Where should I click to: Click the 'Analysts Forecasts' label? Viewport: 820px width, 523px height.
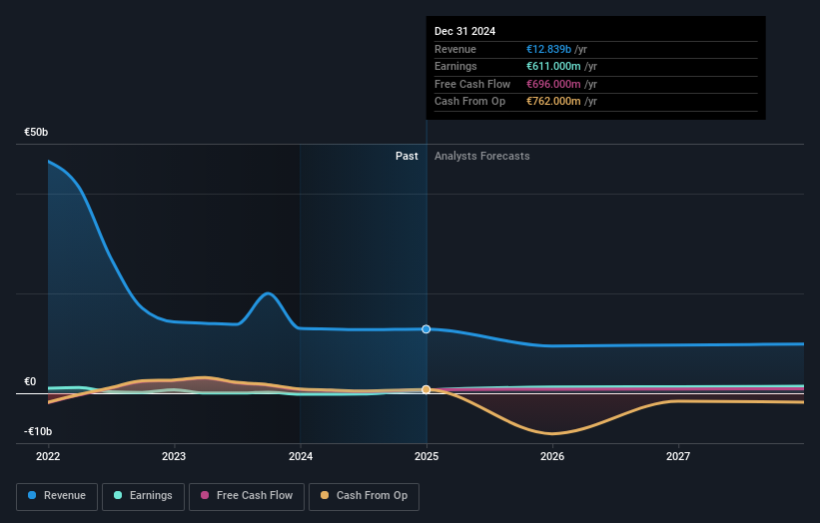pyautogui.click(x=482, y=156)
